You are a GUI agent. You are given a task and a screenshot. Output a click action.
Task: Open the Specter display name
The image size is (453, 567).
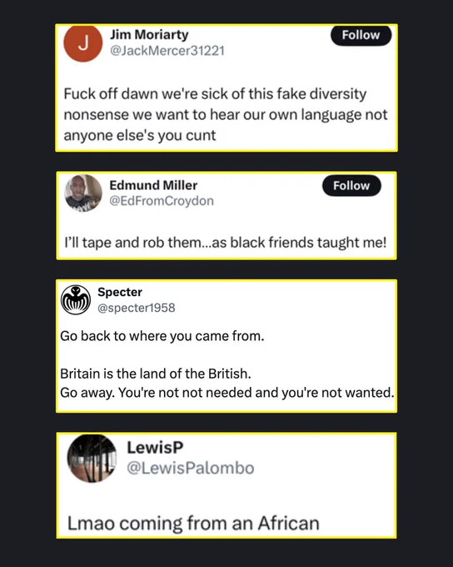(120, 292)
